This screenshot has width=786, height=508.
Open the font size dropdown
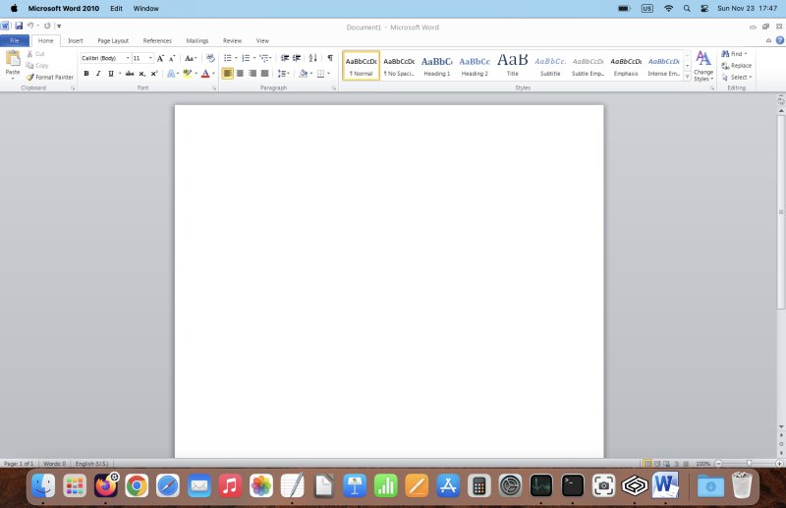[x=150, y=58]
